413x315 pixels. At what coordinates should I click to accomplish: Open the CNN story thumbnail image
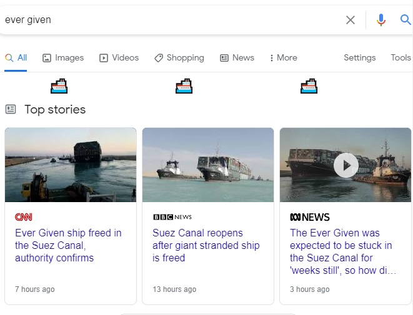pyautogui.click(x=71, y=165)
